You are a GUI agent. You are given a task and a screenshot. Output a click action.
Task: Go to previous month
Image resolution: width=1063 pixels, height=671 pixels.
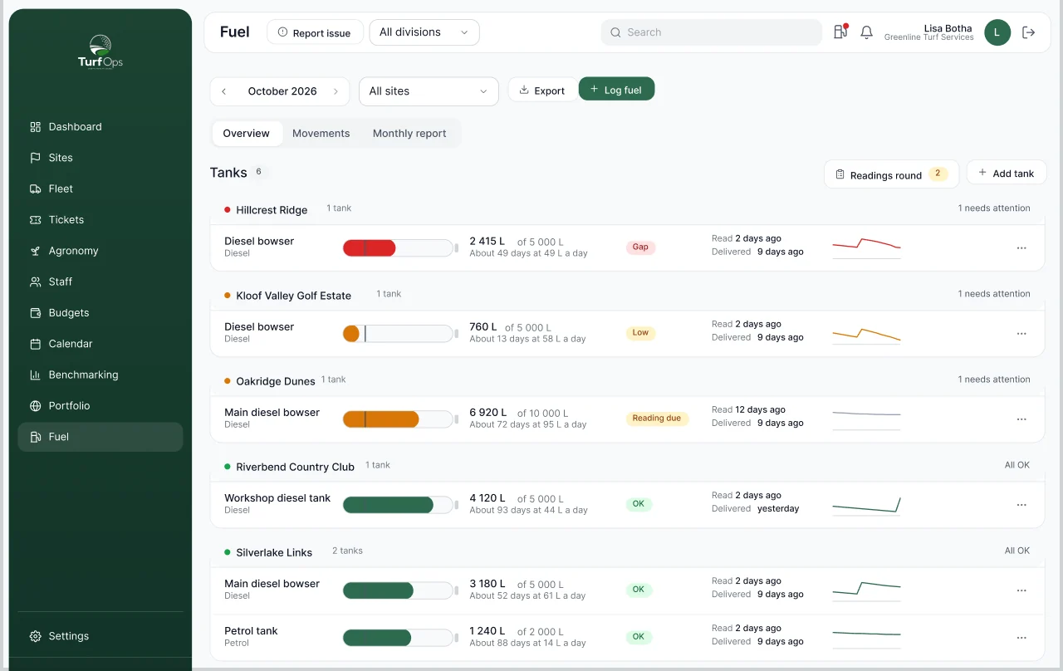pos(224,91)
